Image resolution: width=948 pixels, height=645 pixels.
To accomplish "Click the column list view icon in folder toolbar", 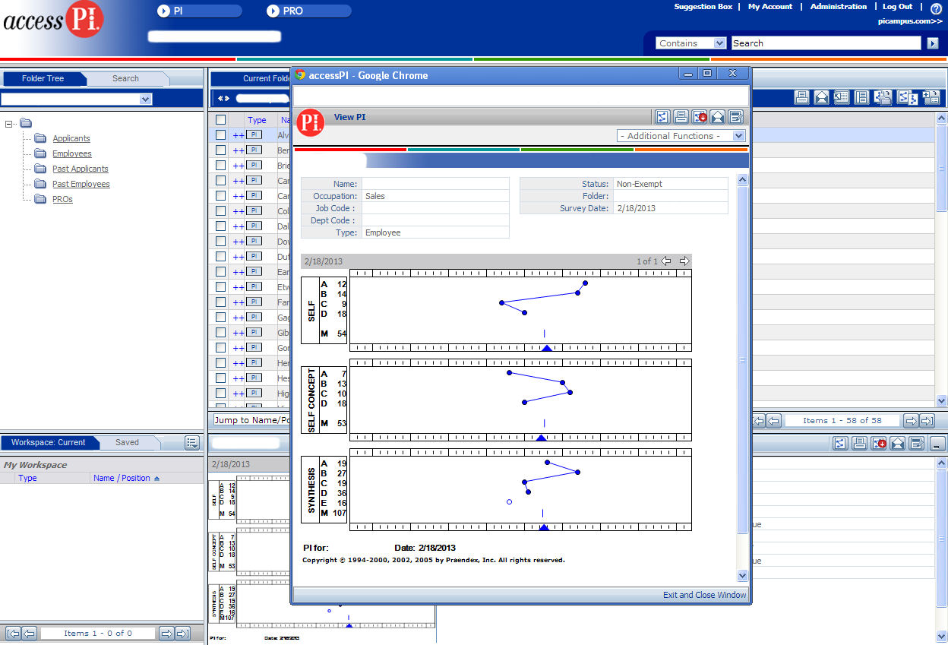I will click(861, 97).
